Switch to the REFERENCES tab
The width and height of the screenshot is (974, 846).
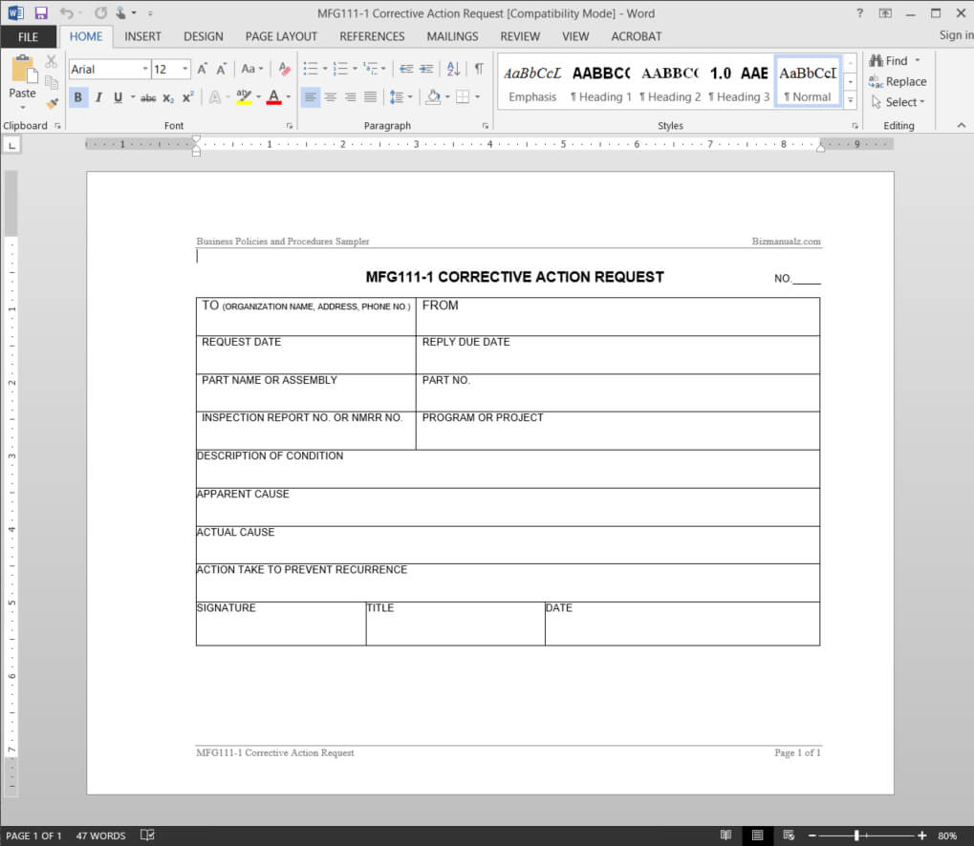point(372,36)
